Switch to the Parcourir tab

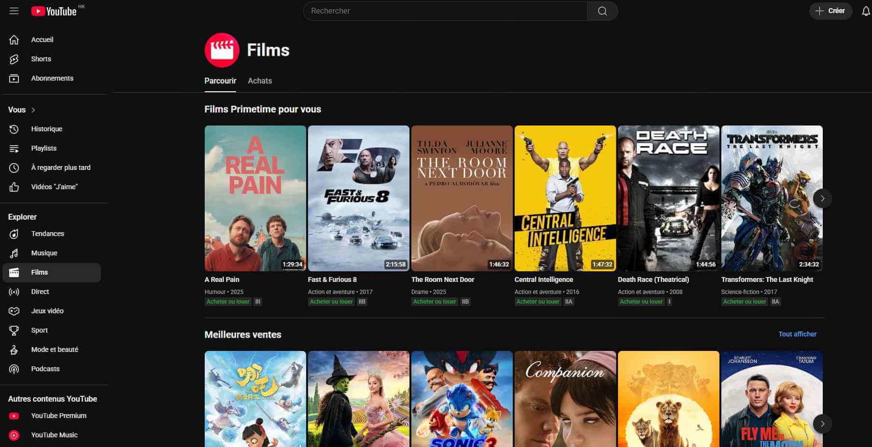pyautogui.click(x=220, y=81)
